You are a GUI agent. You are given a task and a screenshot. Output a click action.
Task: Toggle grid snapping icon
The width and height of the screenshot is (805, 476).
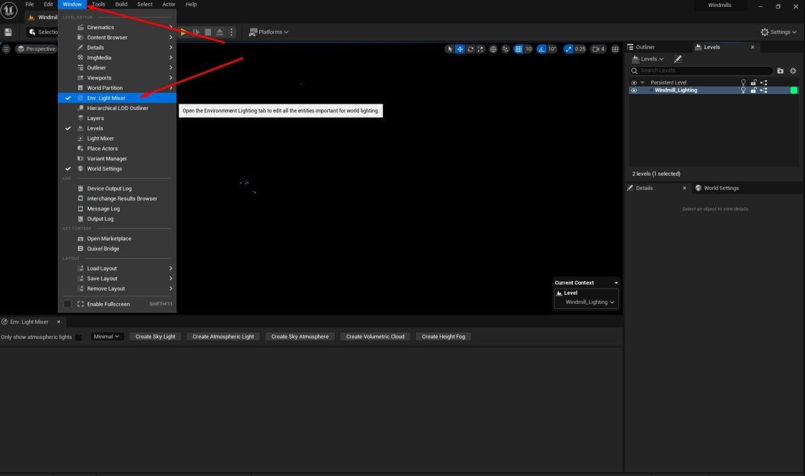pos(518,49)
